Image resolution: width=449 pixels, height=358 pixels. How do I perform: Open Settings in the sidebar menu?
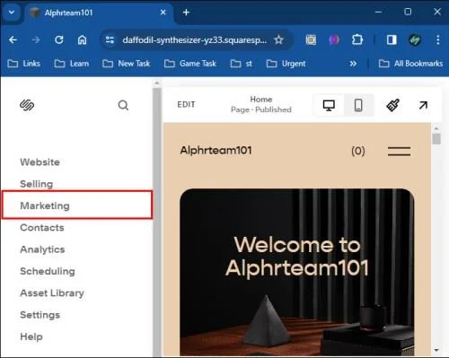coord(40,315)
